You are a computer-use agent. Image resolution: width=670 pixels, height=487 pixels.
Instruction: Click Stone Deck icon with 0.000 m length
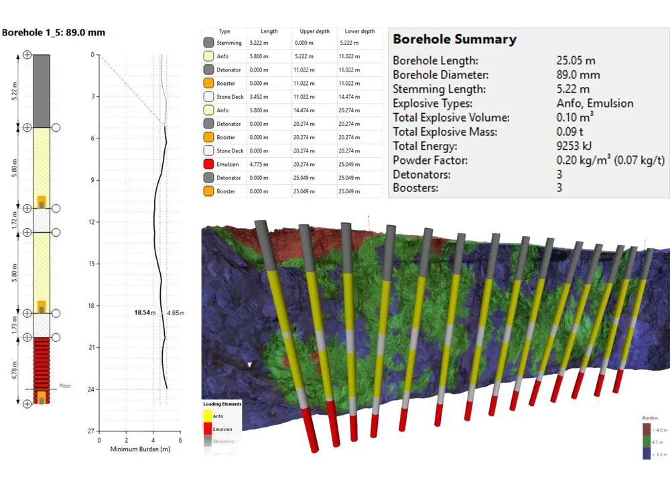pos(208,151)
